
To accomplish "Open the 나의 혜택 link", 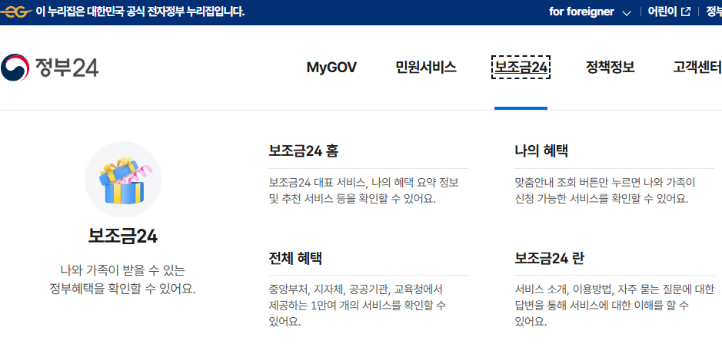I will tap(541, 150).
